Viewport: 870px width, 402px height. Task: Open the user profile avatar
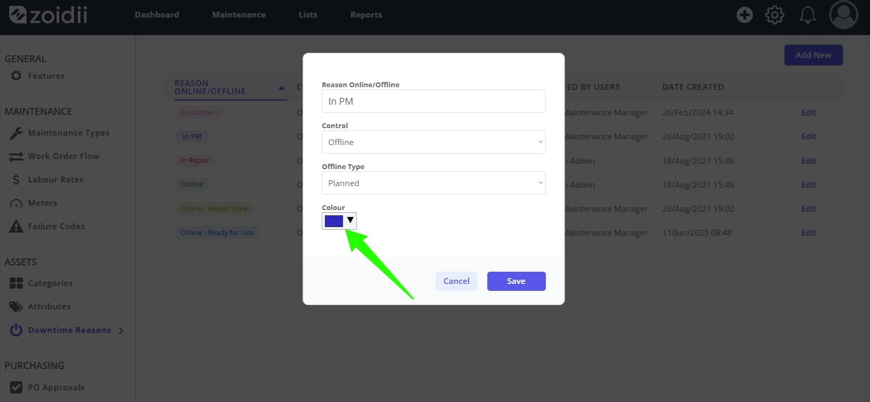coord(843,14)
